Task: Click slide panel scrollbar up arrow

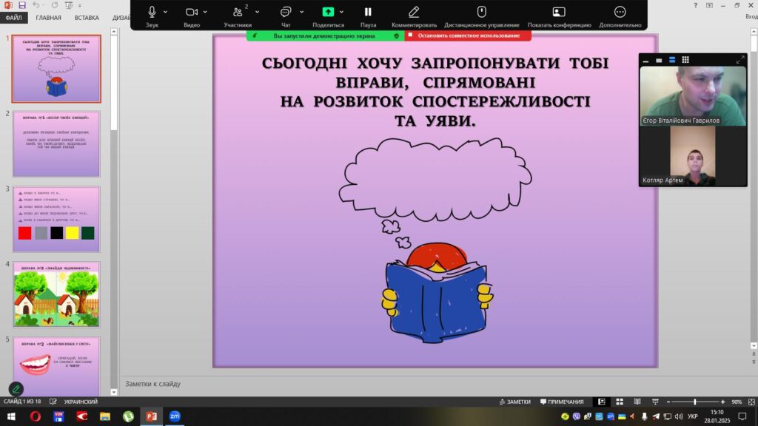Action: [114, 31]
